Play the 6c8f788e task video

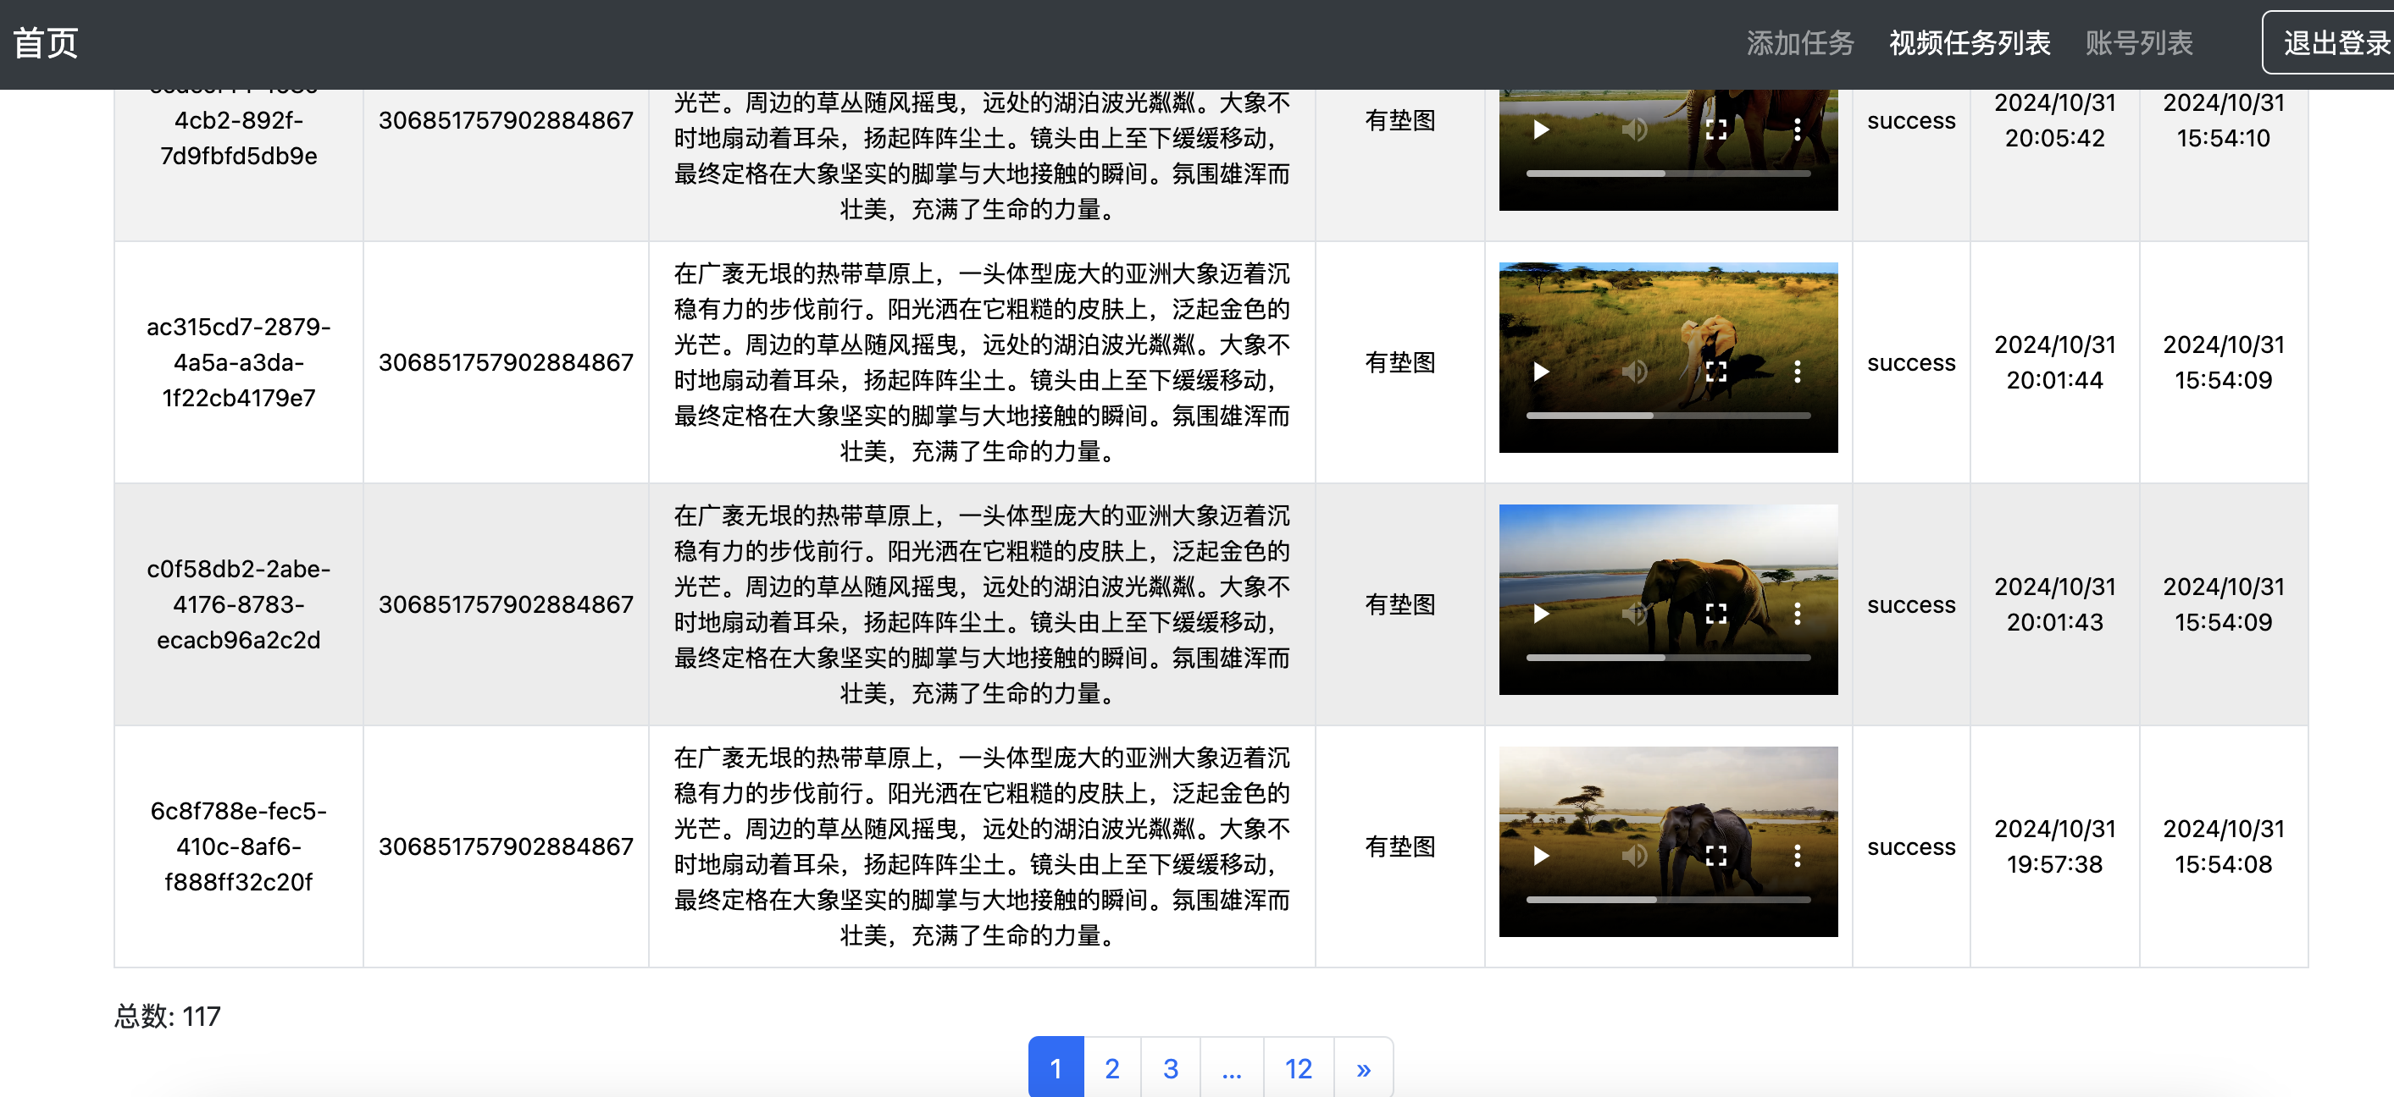pyautogui.click(x=1541, y=856)
